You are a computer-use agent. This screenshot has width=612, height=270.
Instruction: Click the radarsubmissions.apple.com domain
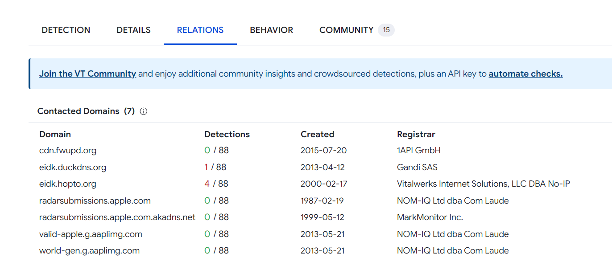pyautogui.click(x=95, y=201)
